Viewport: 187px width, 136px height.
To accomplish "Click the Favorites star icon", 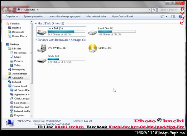I will [x=7, y=23].
